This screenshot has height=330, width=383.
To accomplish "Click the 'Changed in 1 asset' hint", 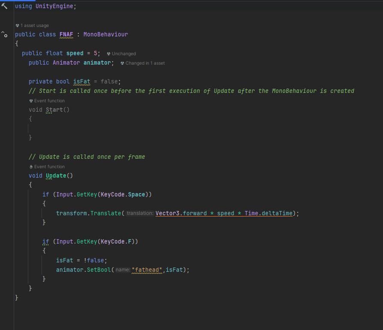I will (x=145, y=63).
